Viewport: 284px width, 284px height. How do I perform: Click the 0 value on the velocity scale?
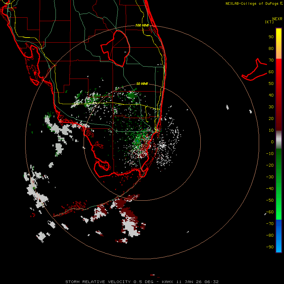click(272, 142)
